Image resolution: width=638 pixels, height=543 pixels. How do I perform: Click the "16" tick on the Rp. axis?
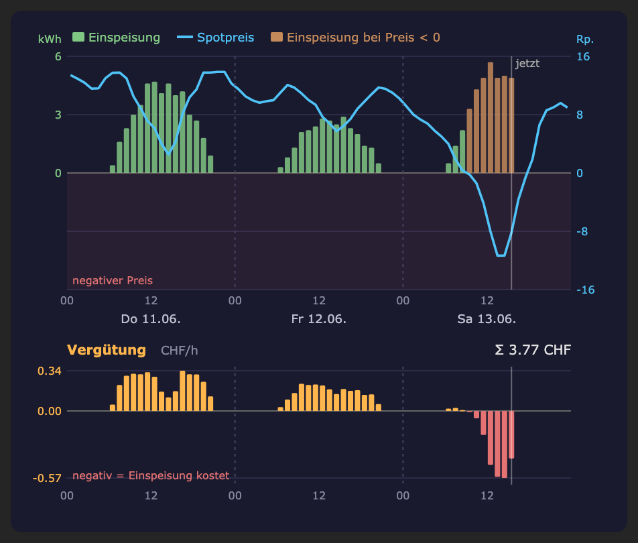583,56
